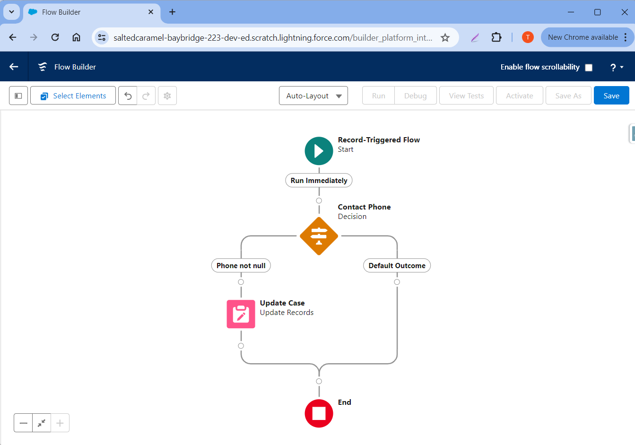
Task: Go to browser home page
Action: (x=76, y=37)
